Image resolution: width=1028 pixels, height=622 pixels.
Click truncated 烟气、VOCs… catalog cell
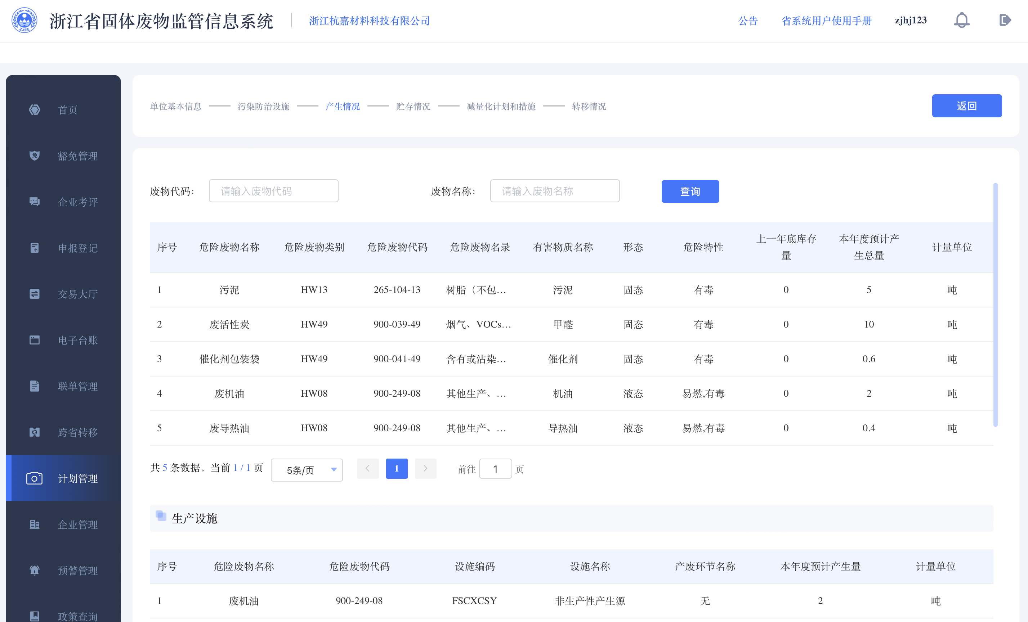479,324
